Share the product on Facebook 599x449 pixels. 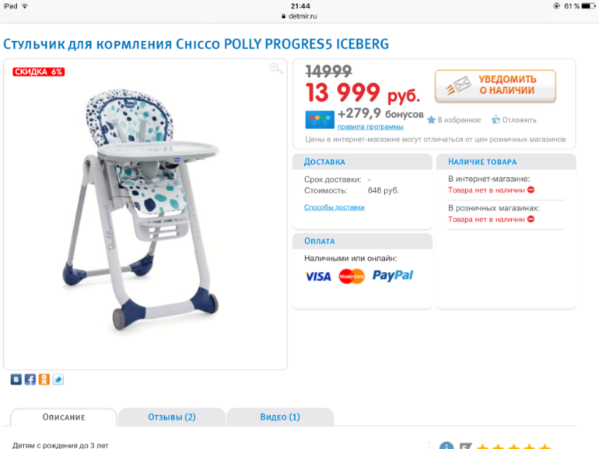coord(30,380)
